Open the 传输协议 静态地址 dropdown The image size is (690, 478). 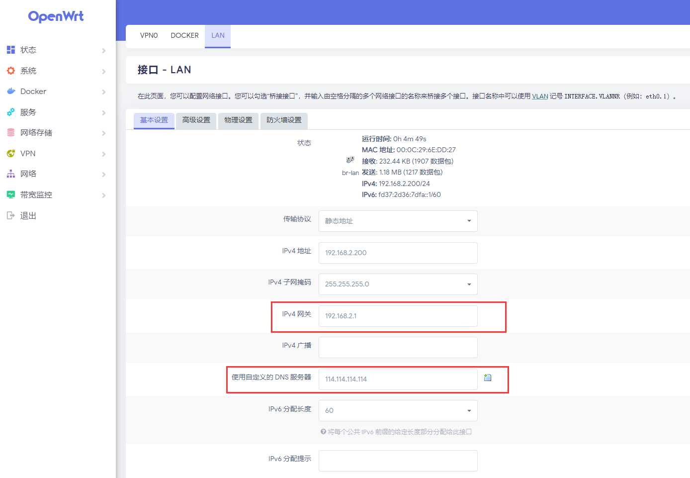[x=398, y=221]
